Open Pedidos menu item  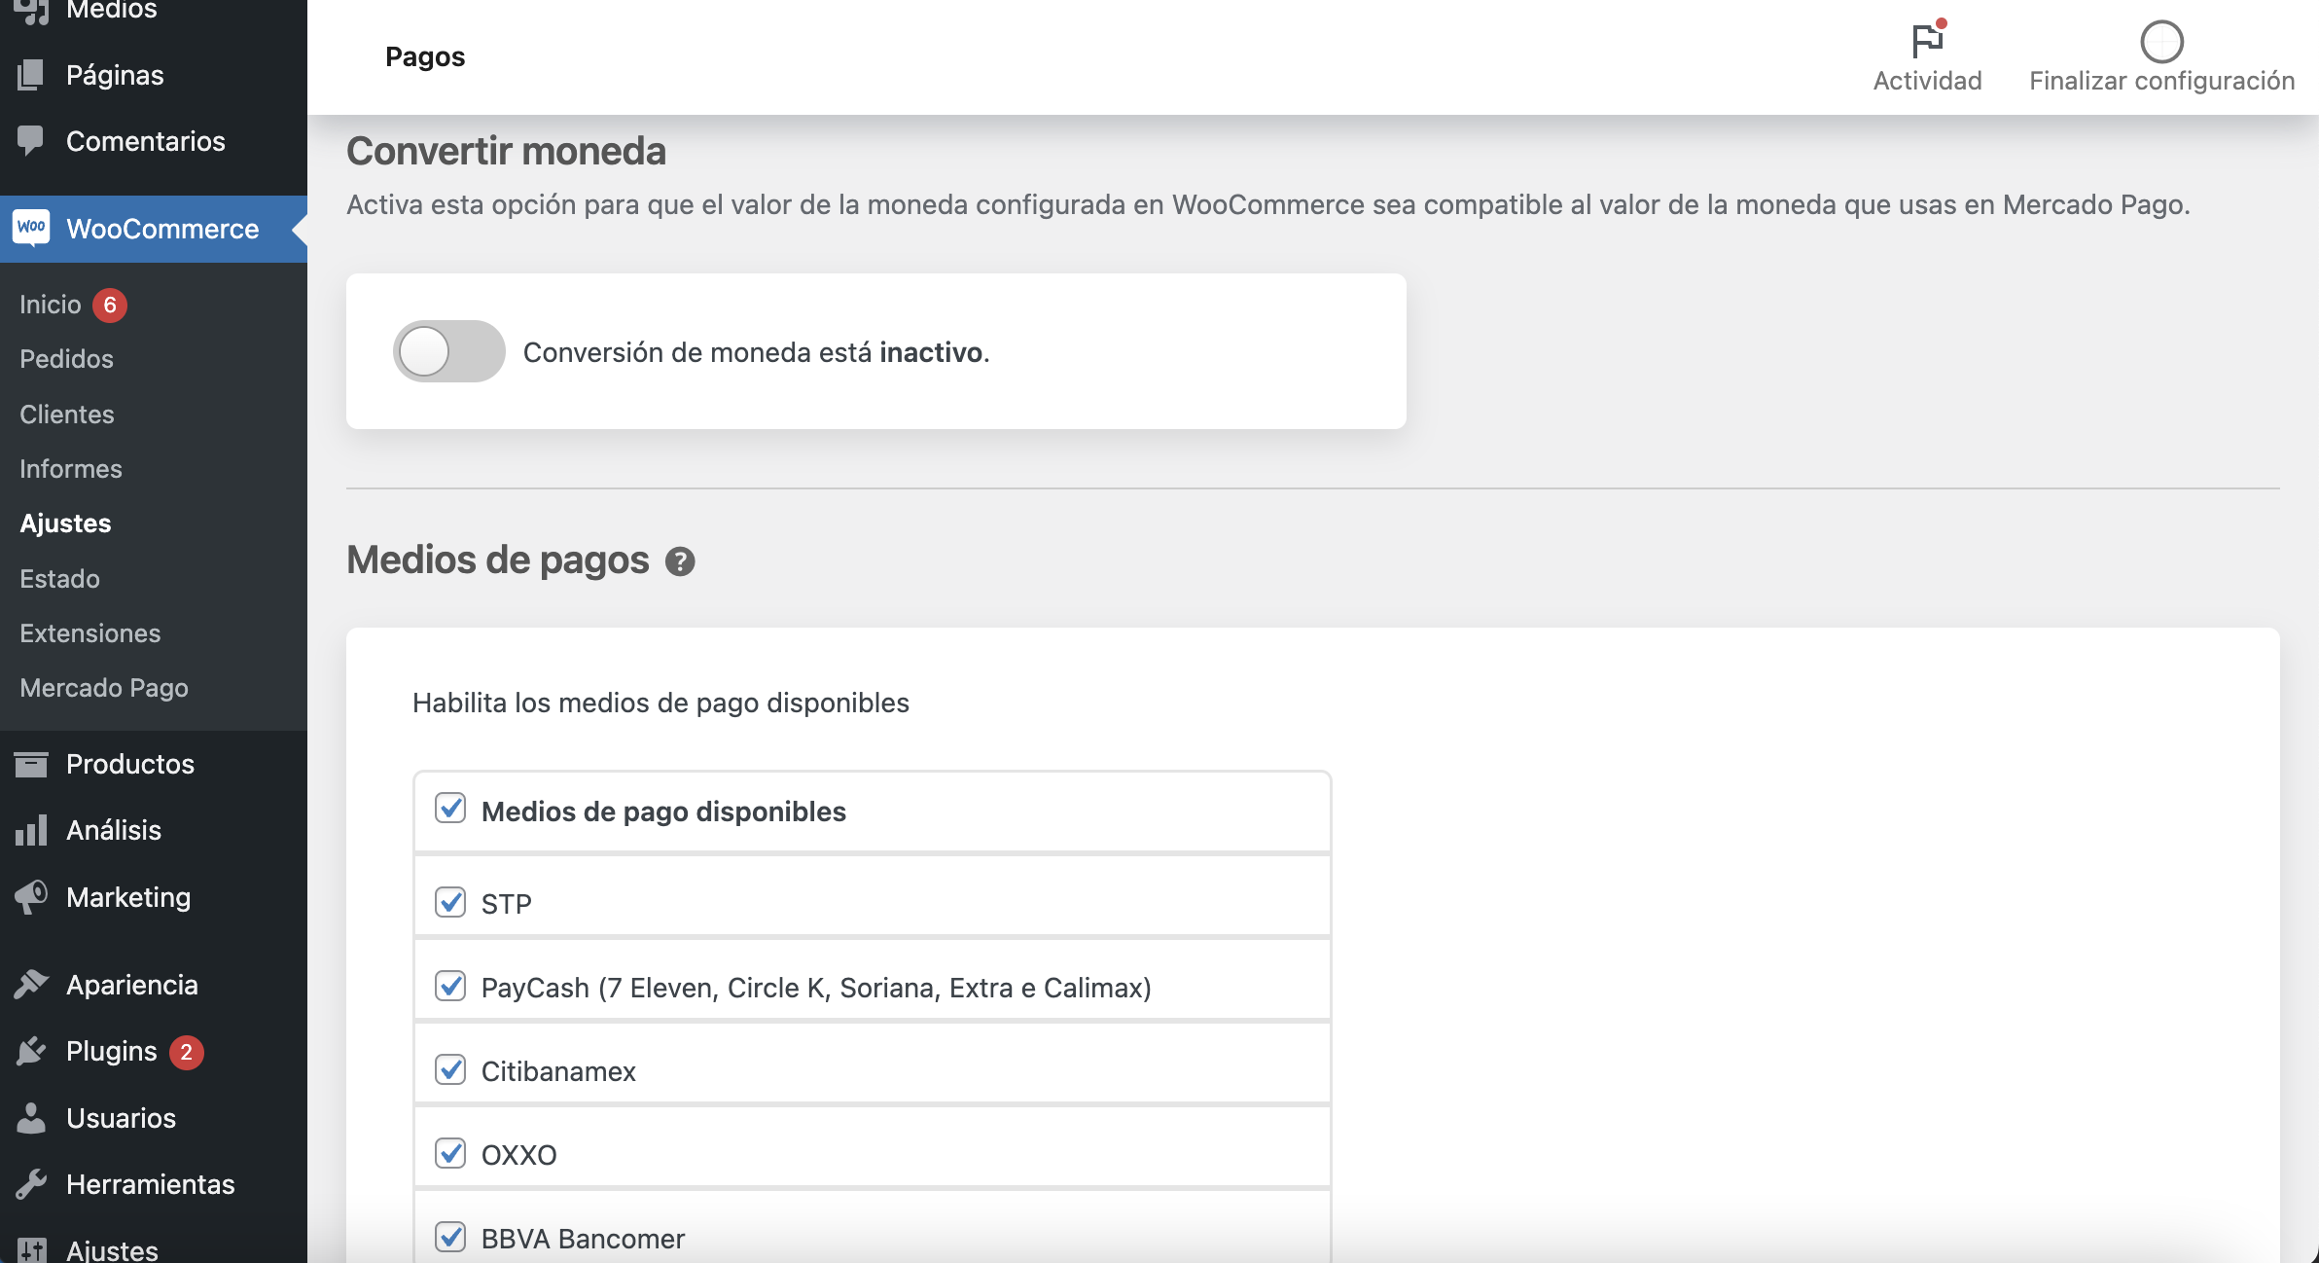[x=65, y=358]
